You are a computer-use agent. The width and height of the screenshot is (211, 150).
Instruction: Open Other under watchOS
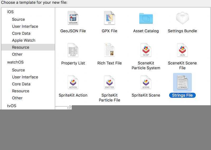point(17,98)
